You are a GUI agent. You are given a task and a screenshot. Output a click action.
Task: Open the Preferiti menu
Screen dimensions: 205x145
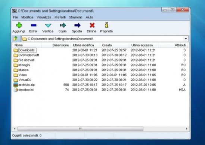click(x=60, y=17)
